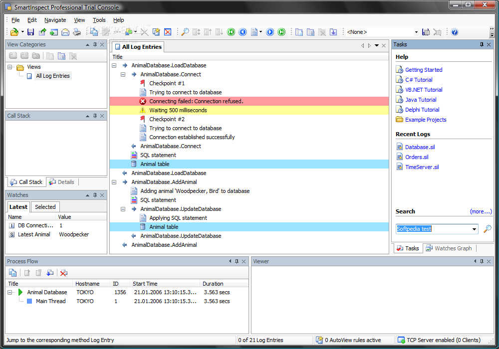Click the save filter icon beside None dropdown

point(426,32)
